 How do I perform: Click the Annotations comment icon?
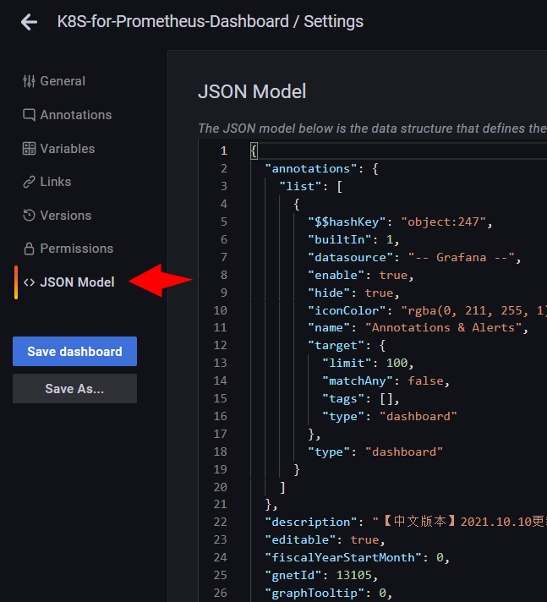click(30, 115)
